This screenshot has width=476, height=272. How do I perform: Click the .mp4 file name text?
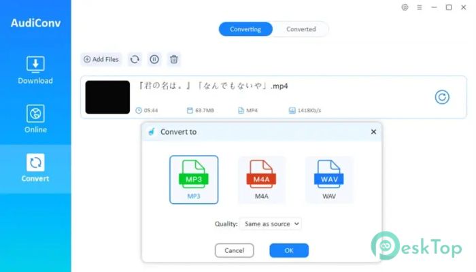pos(212,86)
